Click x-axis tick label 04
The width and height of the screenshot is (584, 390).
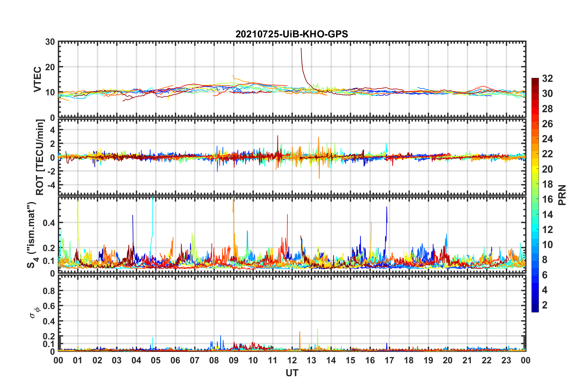click(x=136, y=360)
